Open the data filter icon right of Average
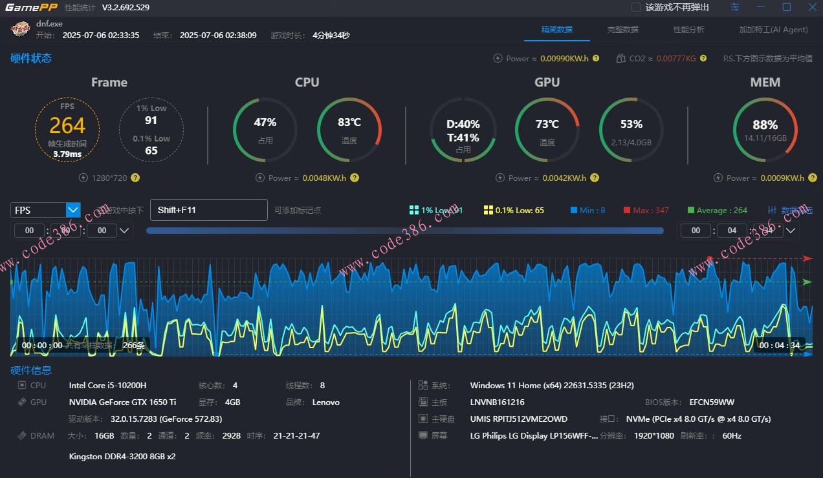The width and height of the screenshot is (823, 478). (772, 210)
